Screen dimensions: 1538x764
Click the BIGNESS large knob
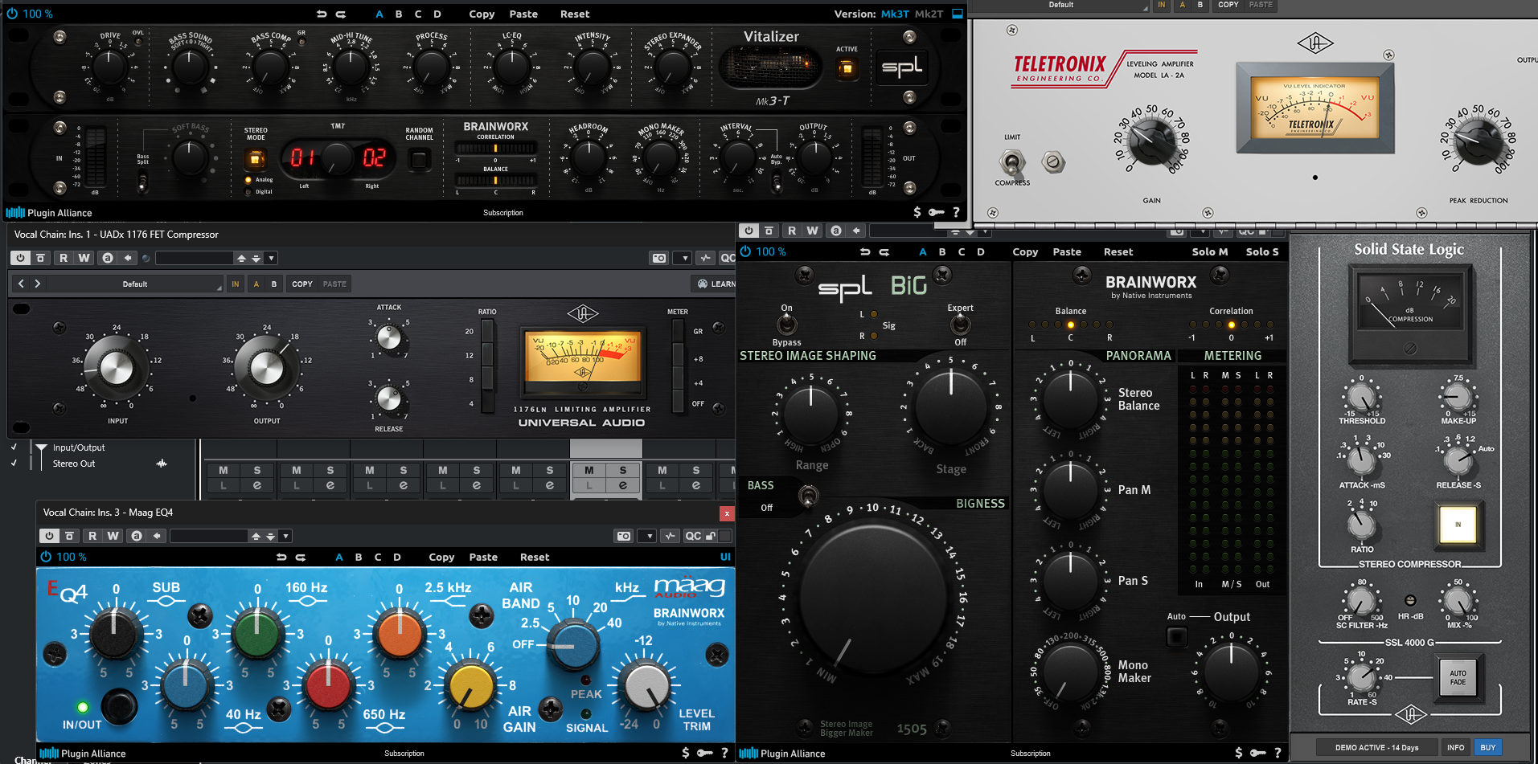873,600
